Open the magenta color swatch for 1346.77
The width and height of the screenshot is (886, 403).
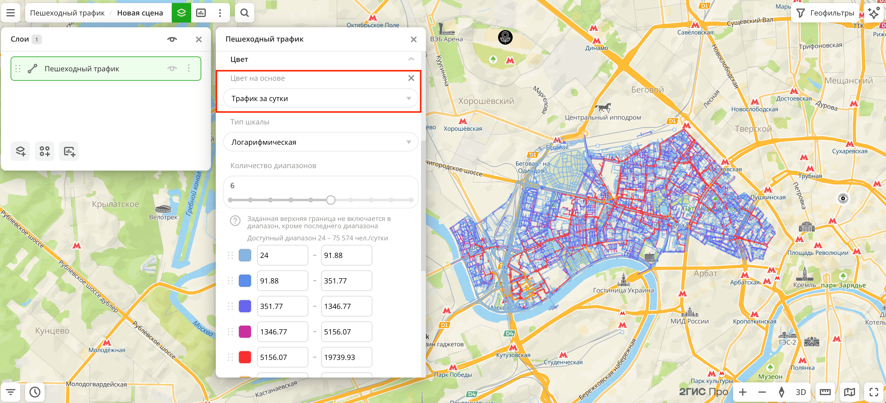pyautogui.click(x=245, y=331)
